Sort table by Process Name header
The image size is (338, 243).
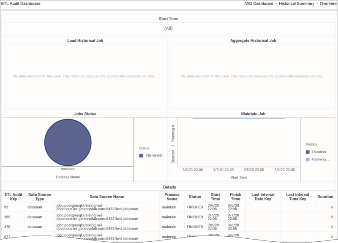pyautogui.click(x=172, y=197)
